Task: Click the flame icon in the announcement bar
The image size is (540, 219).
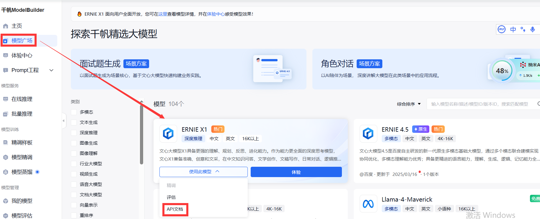Action: (x=79, y=14)
